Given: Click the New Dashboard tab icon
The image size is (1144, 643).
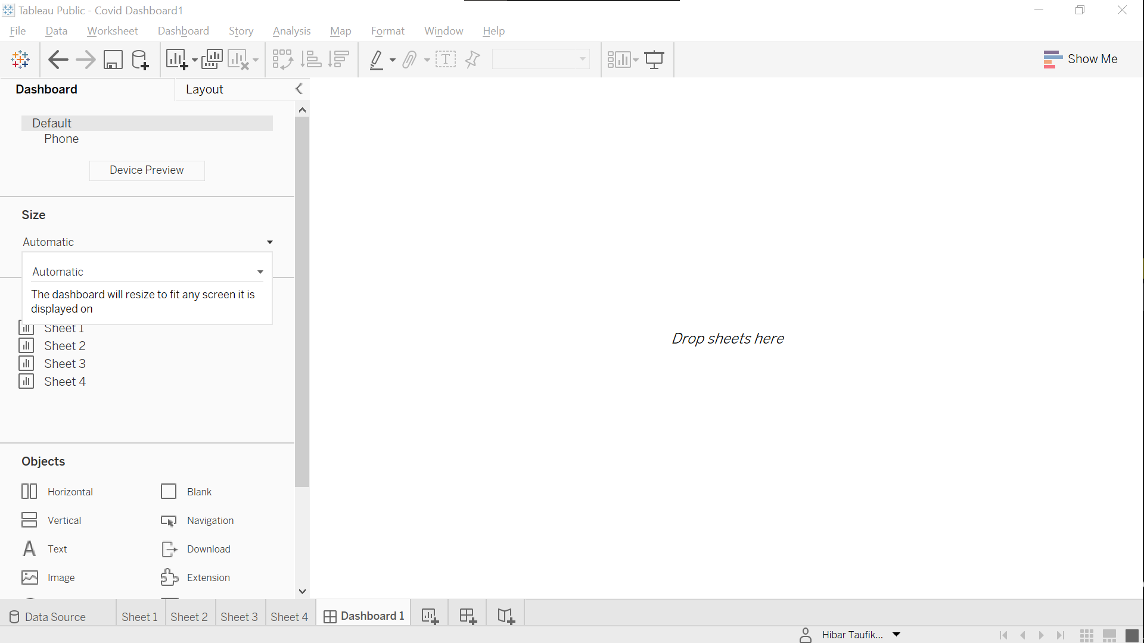Looking at the screenshot, I should [468, 616].
